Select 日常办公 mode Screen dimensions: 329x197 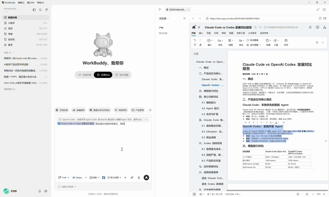[103, 75]
